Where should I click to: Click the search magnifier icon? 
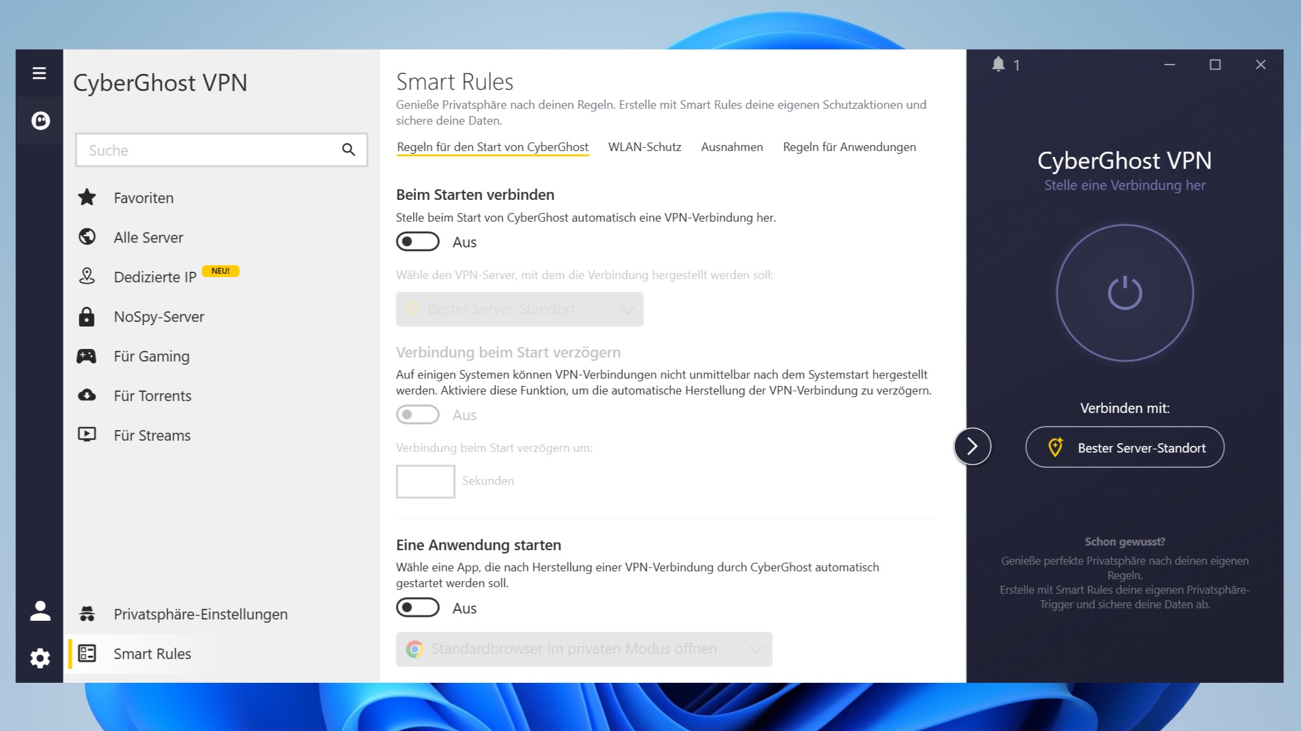[349, 150]
